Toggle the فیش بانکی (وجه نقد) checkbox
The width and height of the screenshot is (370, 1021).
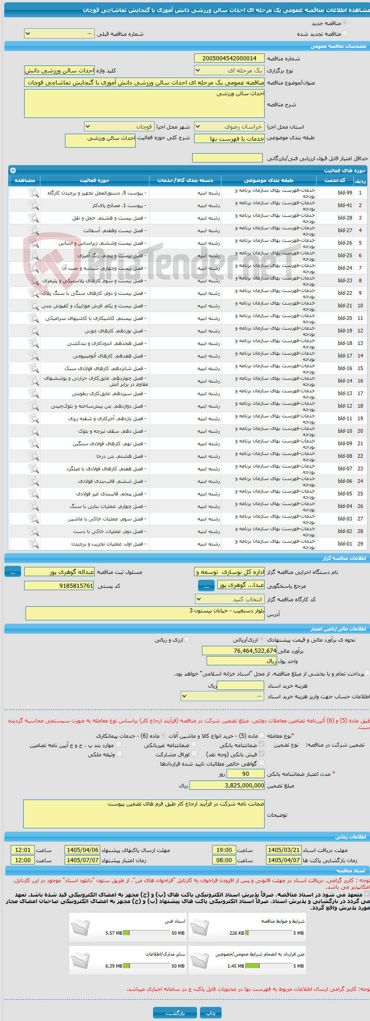click(x=262, y=754)
